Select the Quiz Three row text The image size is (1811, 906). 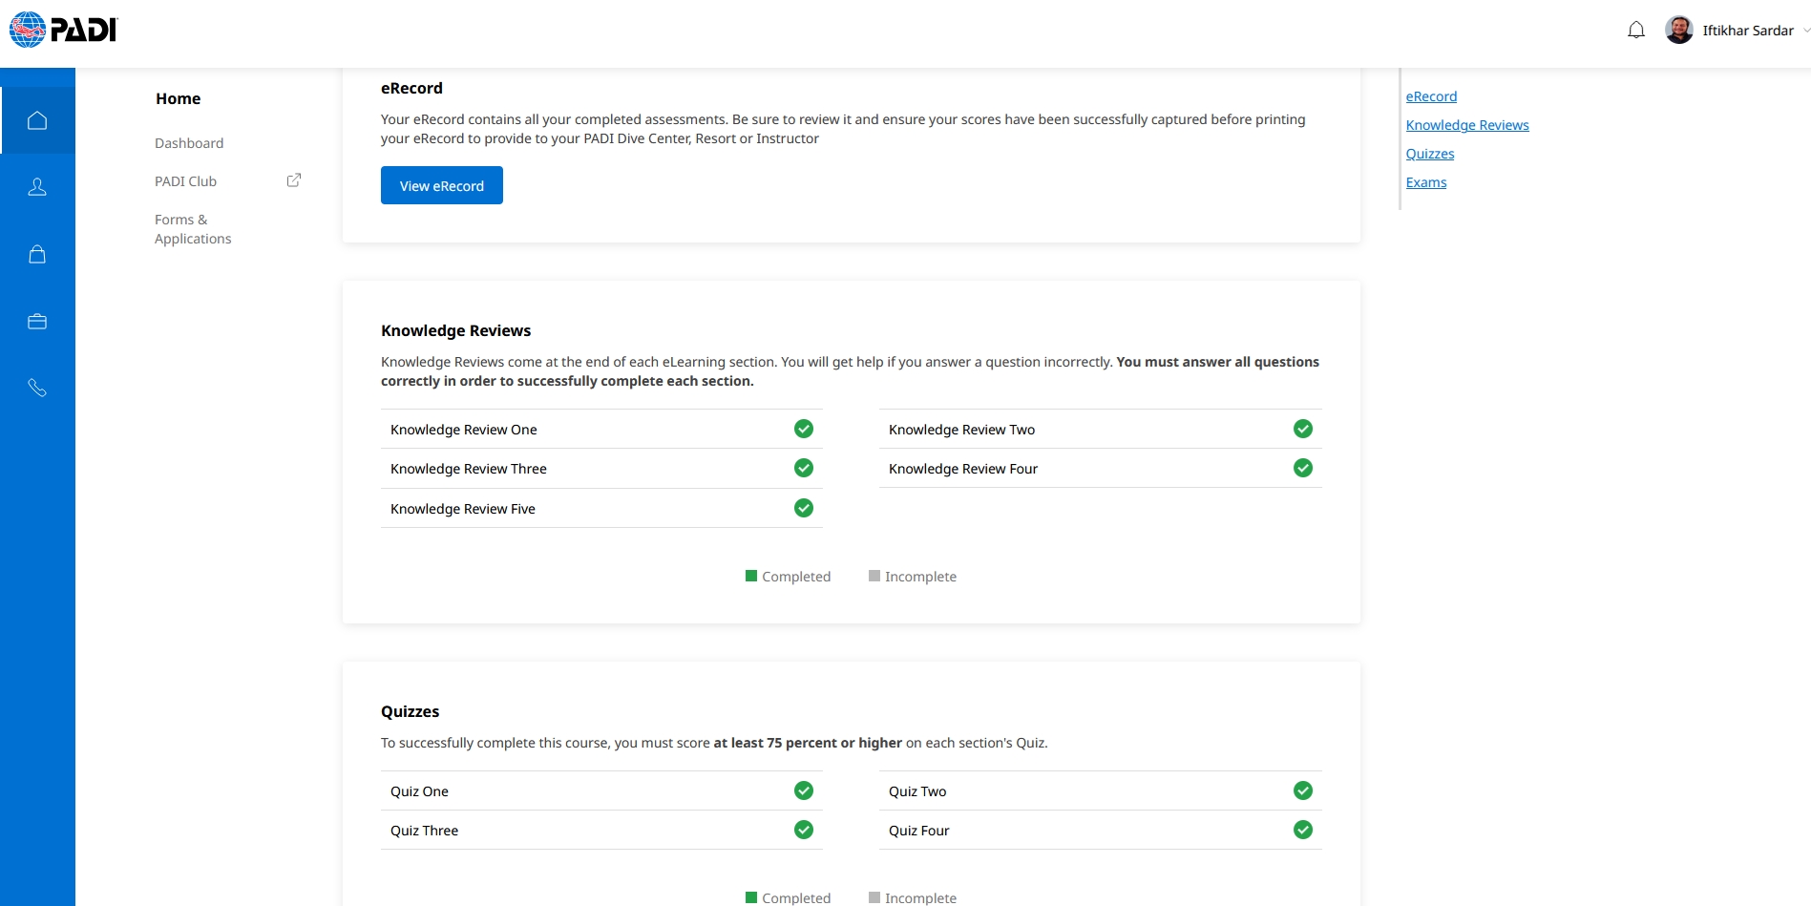pyautogui.click(x=424, y=831)
